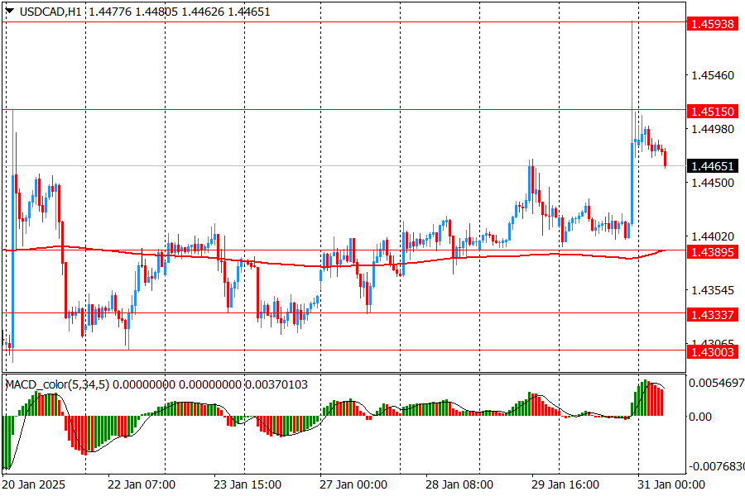
Task: Select the red 1.43895 price level label
Action: click(712, 252)
